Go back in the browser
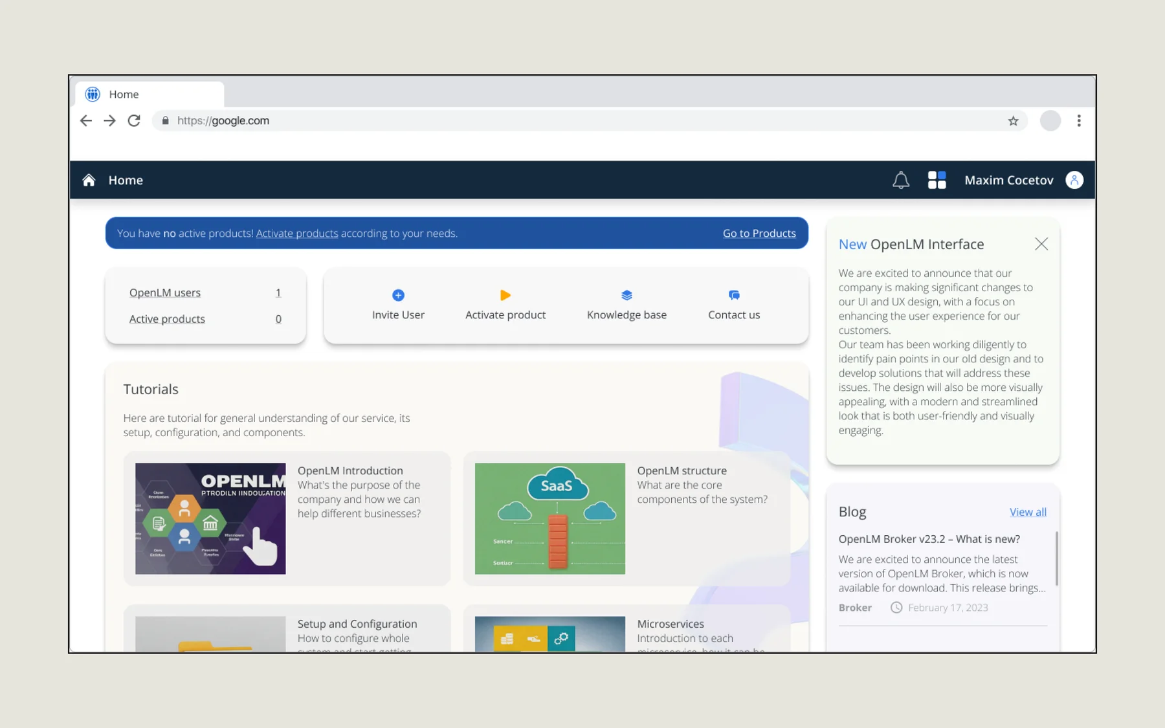The width and height of the screenshot is (1165, 728). 85,120
